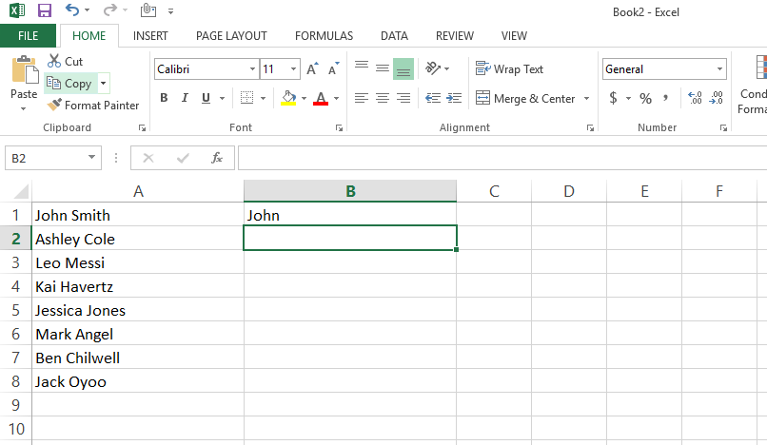This screenshot has width=767, height=445.
Task: Select Align Left
Action: point(362,98)
